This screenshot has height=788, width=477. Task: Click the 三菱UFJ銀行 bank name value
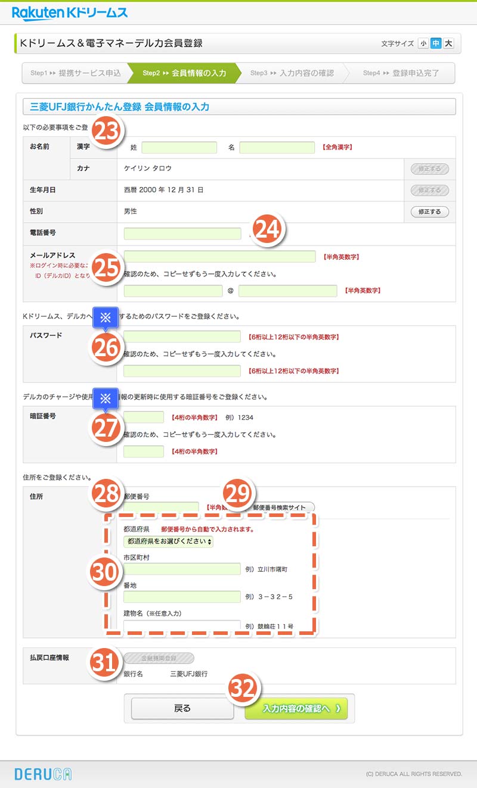coord(189,674)
